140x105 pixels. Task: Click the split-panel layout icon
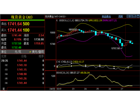click(134, 16)
